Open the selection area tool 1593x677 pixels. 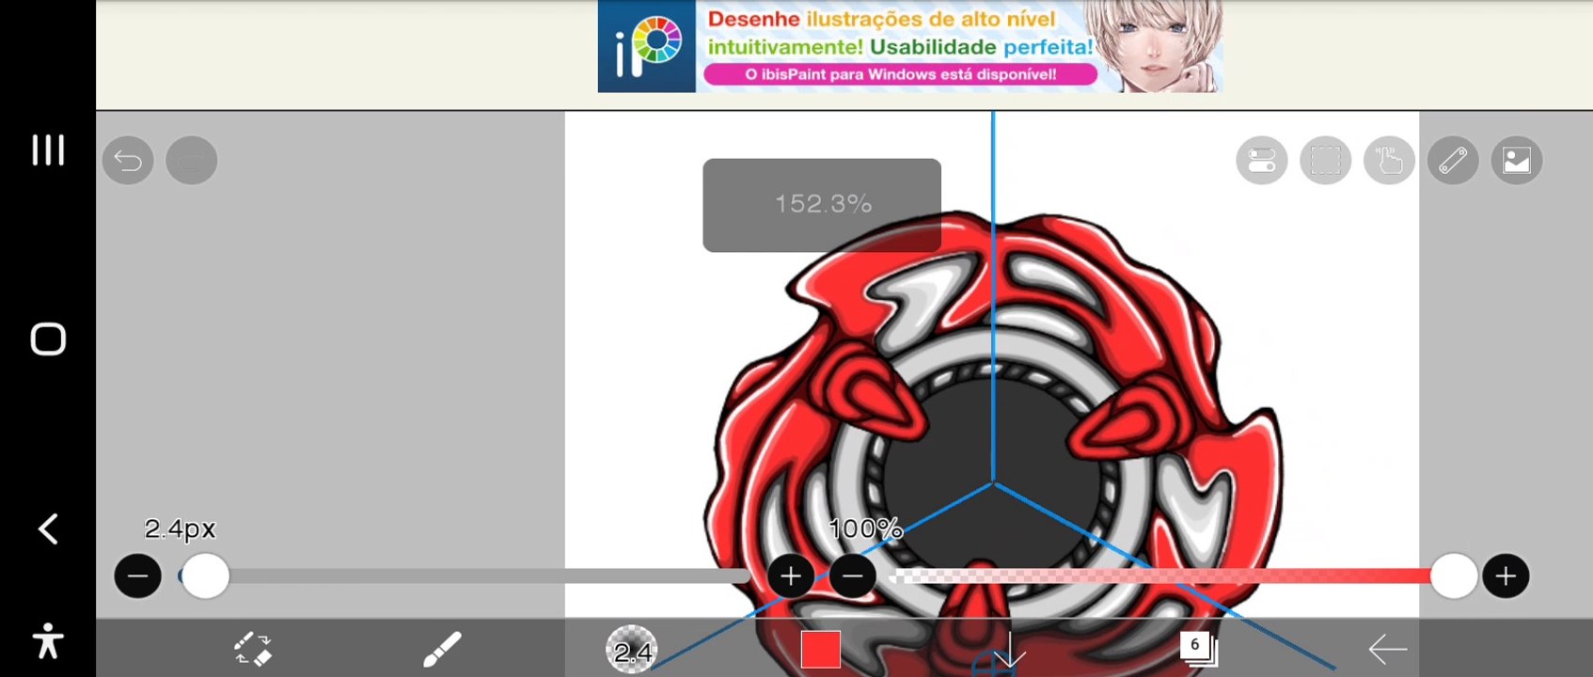1326,161
